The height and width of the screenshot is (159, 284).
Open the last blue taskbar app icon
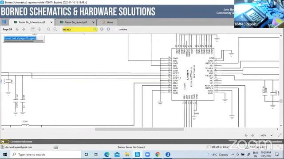(x=168, y=155)
